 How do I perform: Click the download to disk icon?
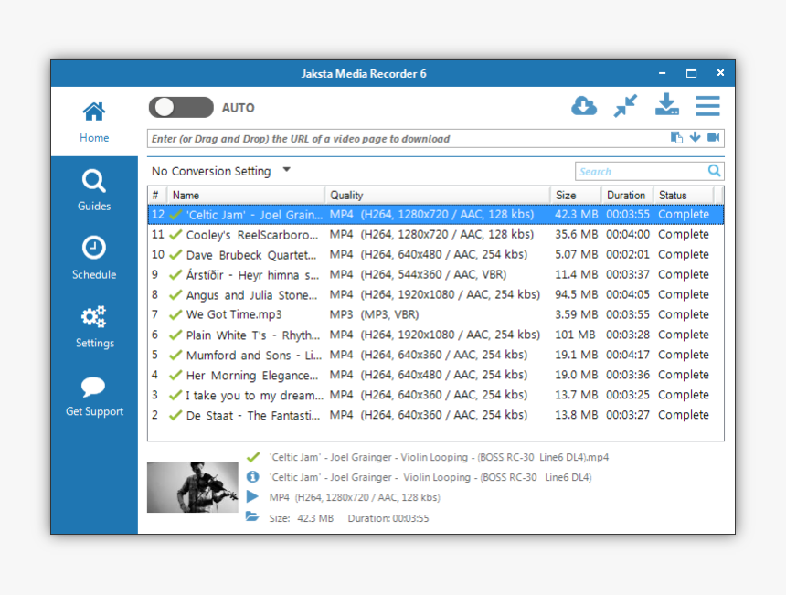[x=666, y=104]
